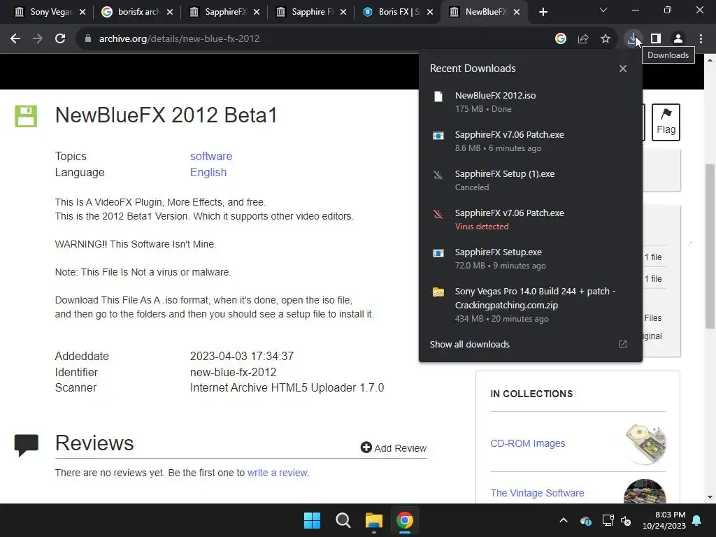Image resolution: width=716 pixels, height=537 pixels.
Task: Go forward with the forward arrow
Action: click(x=38, y=39)
